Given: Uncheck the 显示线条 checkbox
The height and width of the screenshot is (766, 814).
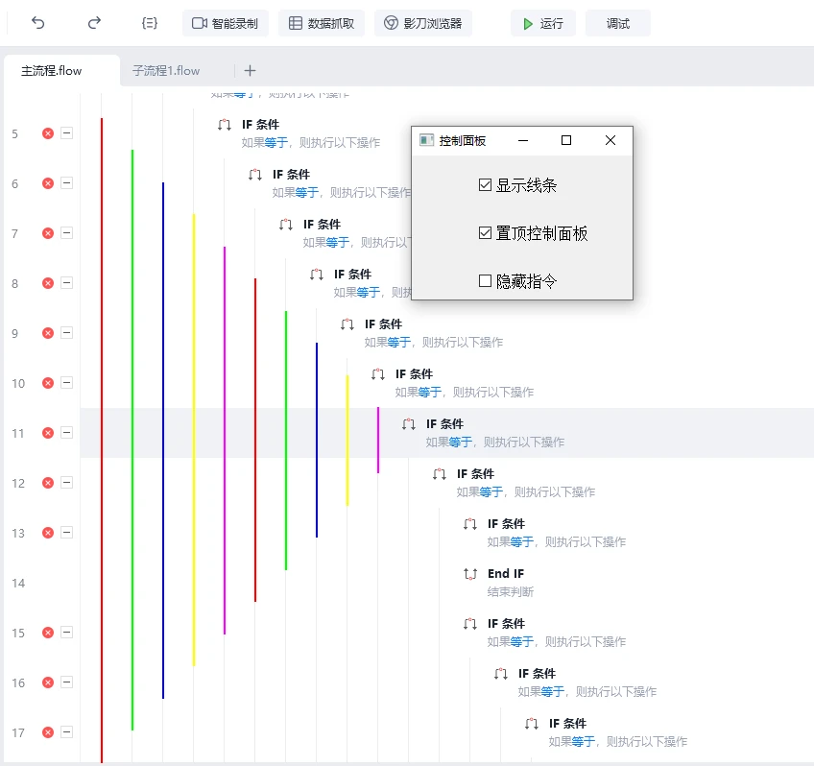Looking at the screenshot, I should pos(485,184).
